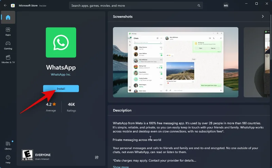Focus the search apps, games, movies field
272x168 pixels.
click(x=136, y=5)
